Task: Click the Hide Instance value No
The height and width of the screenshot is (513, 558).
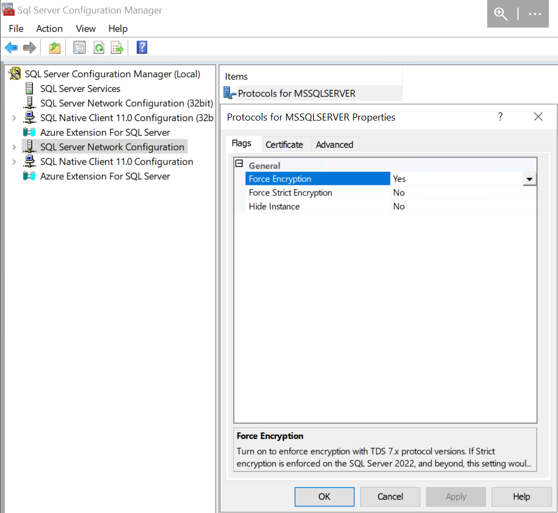Action: [399, 206]
